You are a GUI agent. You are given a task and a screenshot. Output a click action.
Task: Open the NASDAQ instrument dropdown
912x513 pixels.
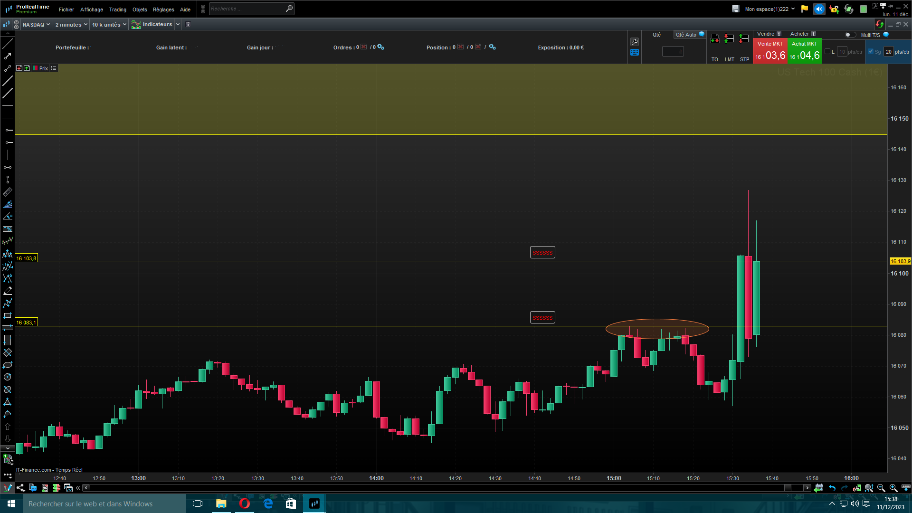click(36, 25)
